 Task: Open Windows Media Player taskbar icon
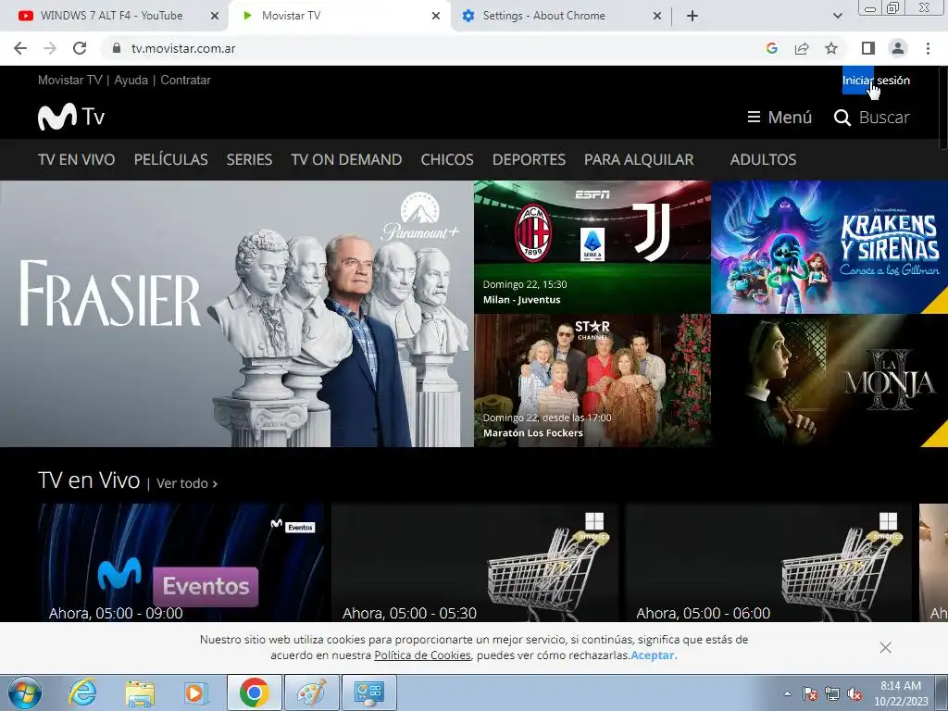194,692
